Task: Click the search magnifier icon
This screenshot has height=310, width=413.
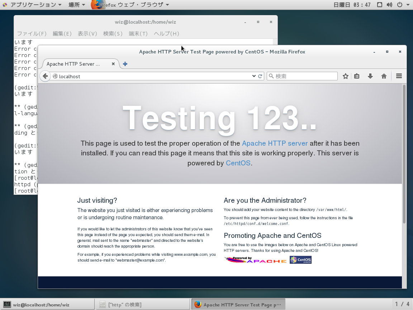Action: tap(271, 76)
